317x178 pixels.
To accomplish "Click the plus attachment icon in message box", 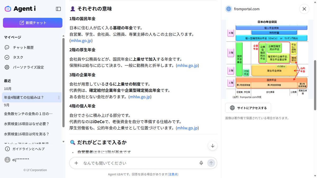I will [76, 163].
